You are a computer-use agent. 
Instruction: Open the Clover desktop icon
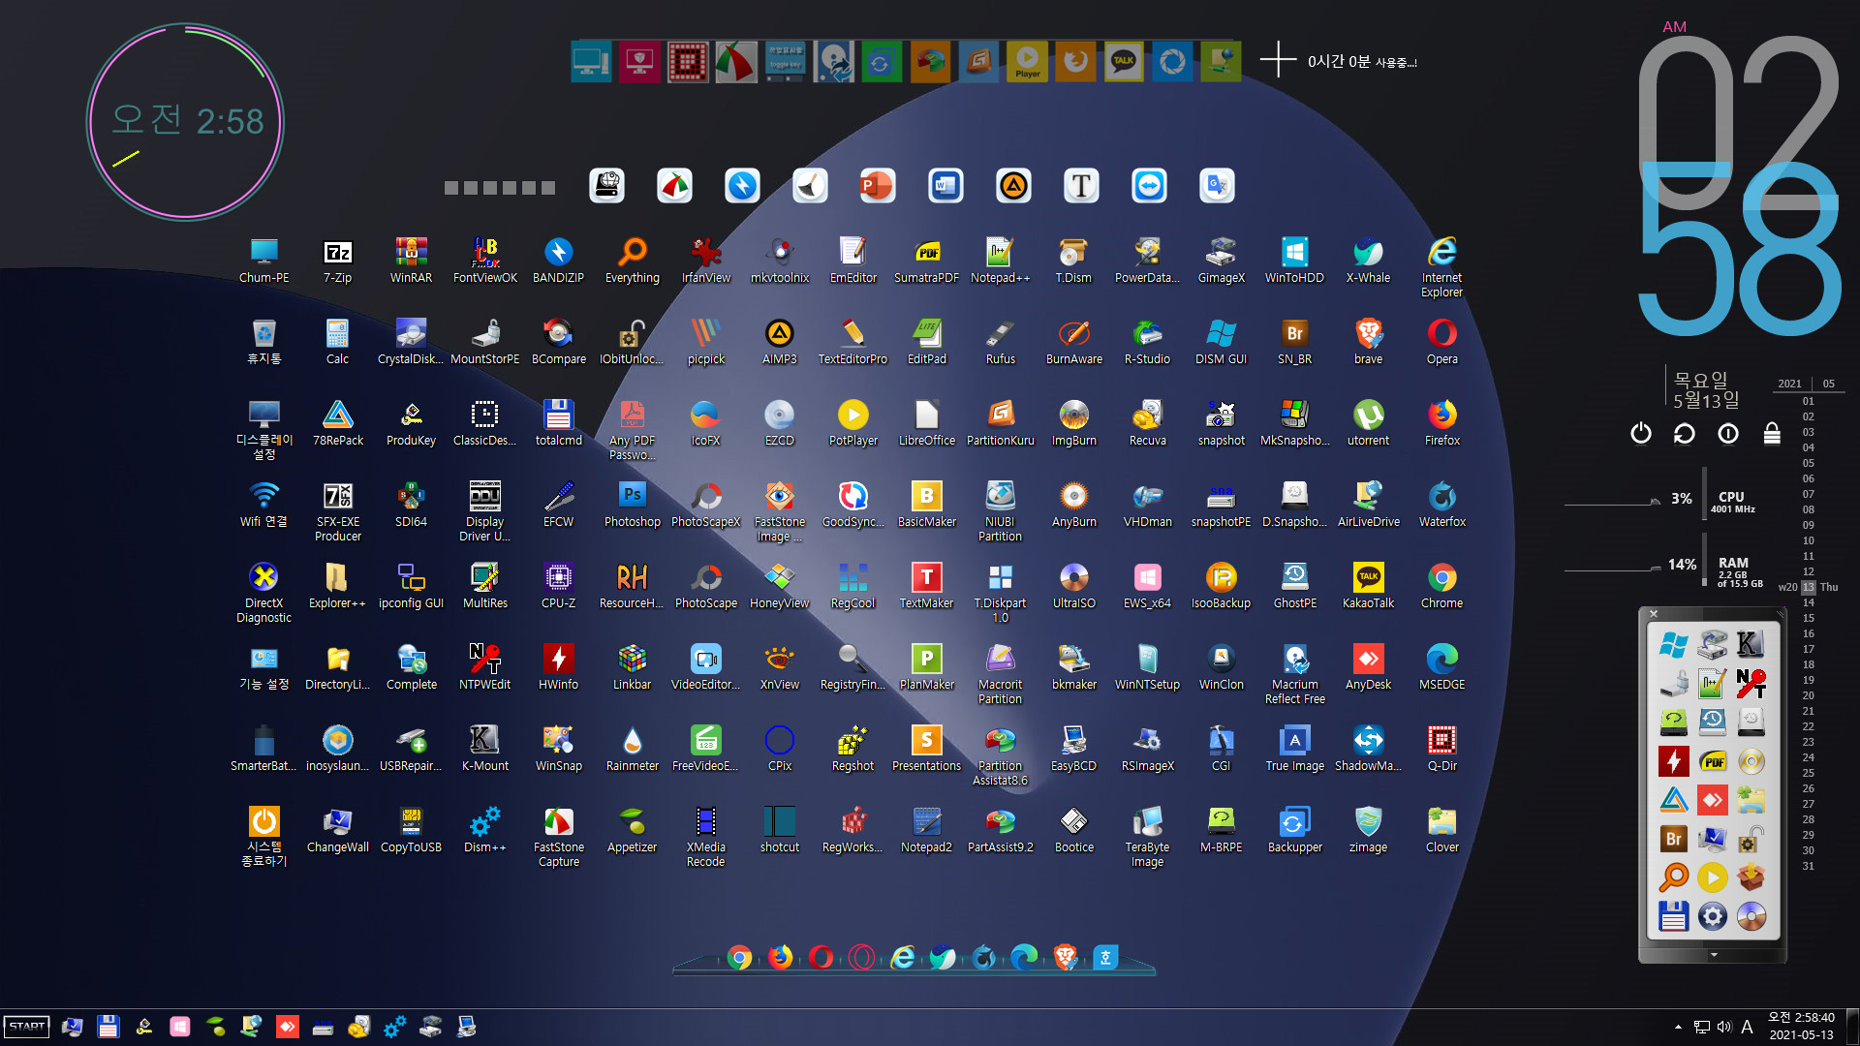(1441, 829)
